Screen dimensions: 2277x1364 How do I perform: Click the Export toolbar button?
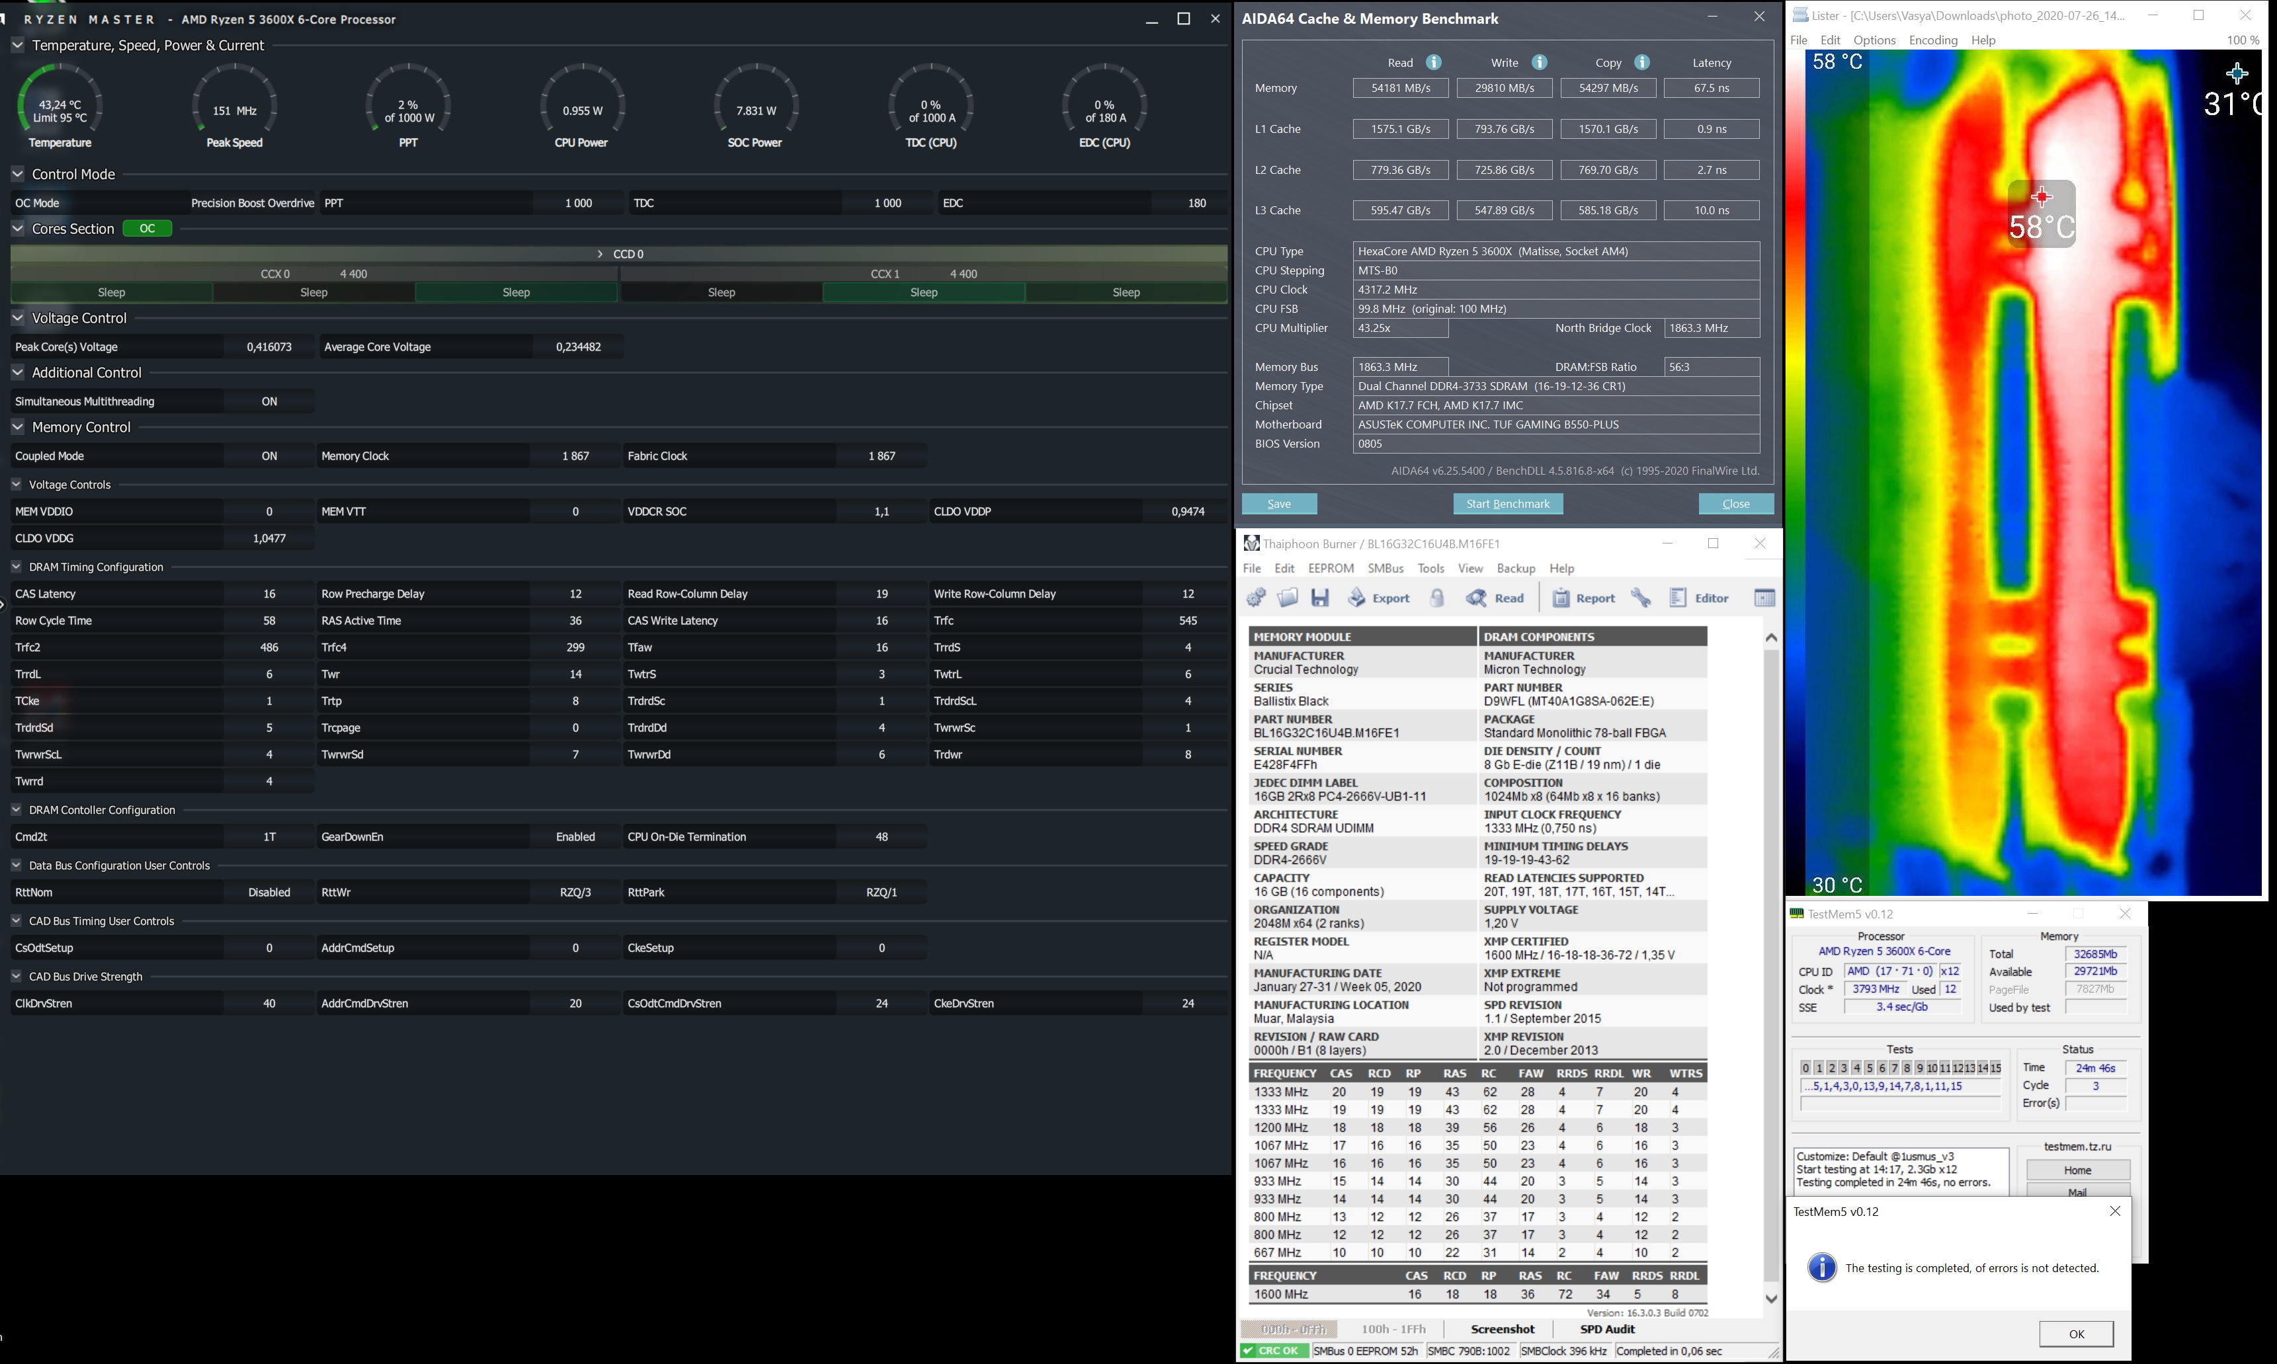tap(1379, 598)
